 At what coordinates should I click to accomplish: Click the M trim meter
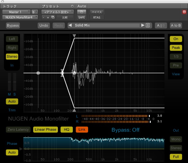pyautogui.click(x=9, y=82)
